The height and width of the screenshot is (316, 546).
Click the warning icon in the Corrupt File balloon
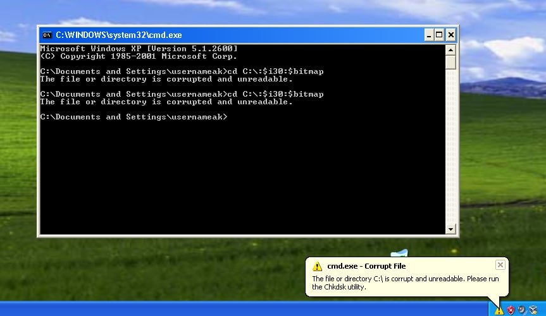tap(317, 267)
